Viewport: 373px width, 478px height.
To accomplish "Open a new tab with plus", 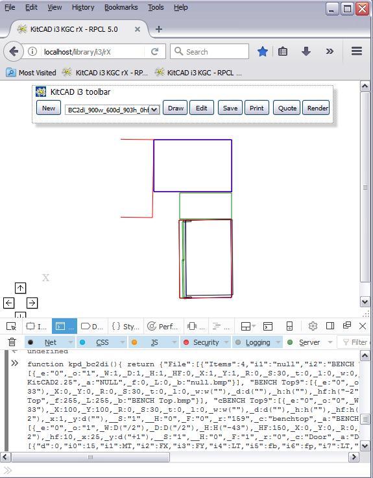I will tap(159, 29).
